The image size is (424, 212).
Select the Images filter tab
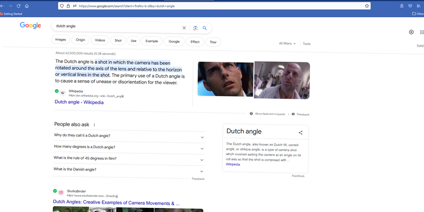click(60, 40)
